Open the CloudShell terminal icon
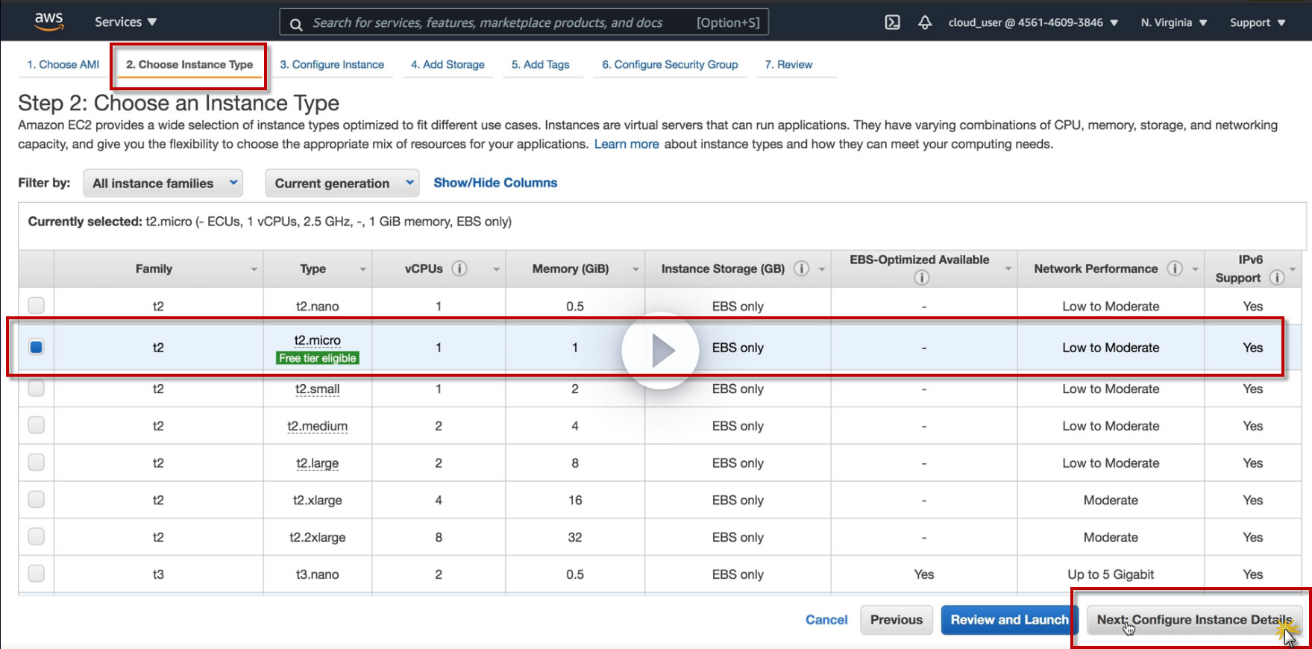This screenshot has height=649, width=1312. click(892, 22)
